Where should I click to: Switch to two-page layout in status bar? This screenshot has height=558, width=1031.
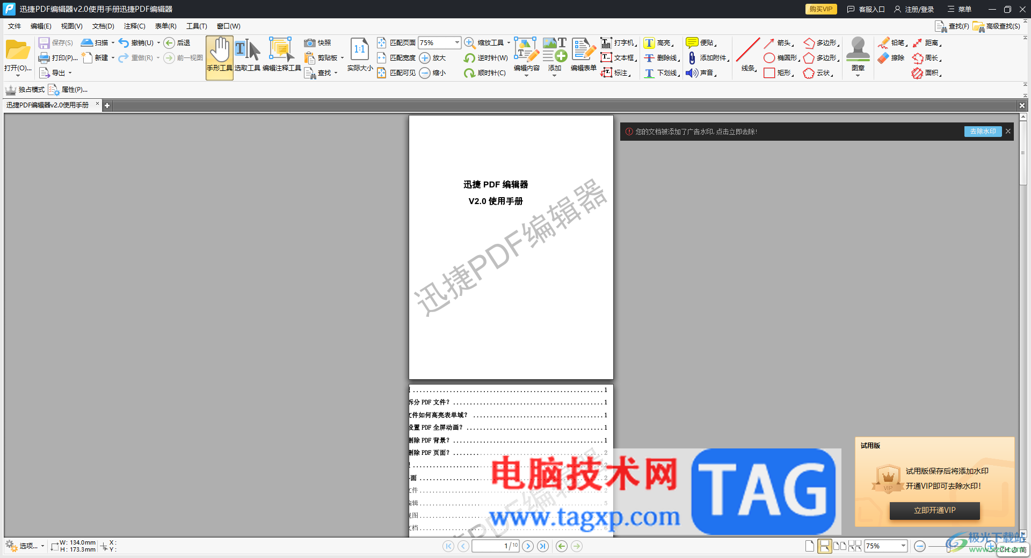[839, 546]
